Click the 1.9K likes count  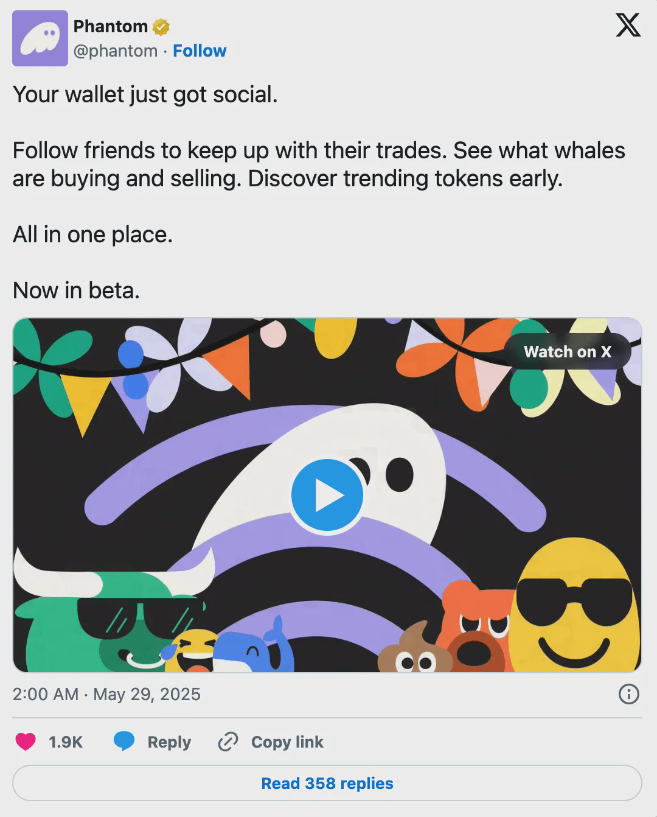click(x=66, y=742)
